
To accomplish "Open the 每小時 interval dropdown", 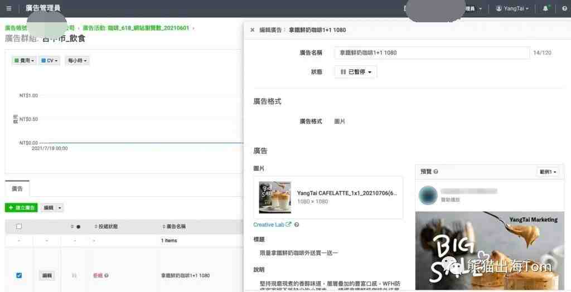I will [77, 61].
